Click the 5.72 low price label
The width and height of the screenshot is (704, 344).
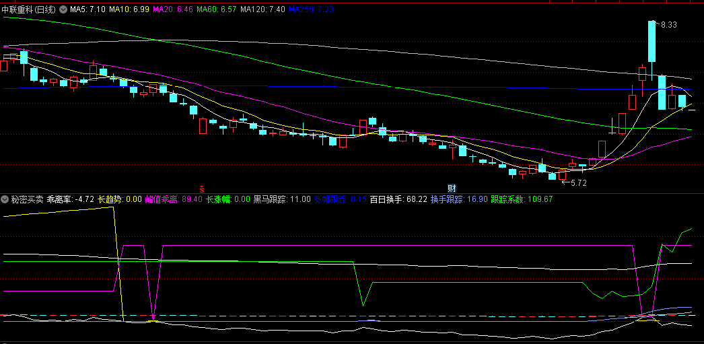578,183
